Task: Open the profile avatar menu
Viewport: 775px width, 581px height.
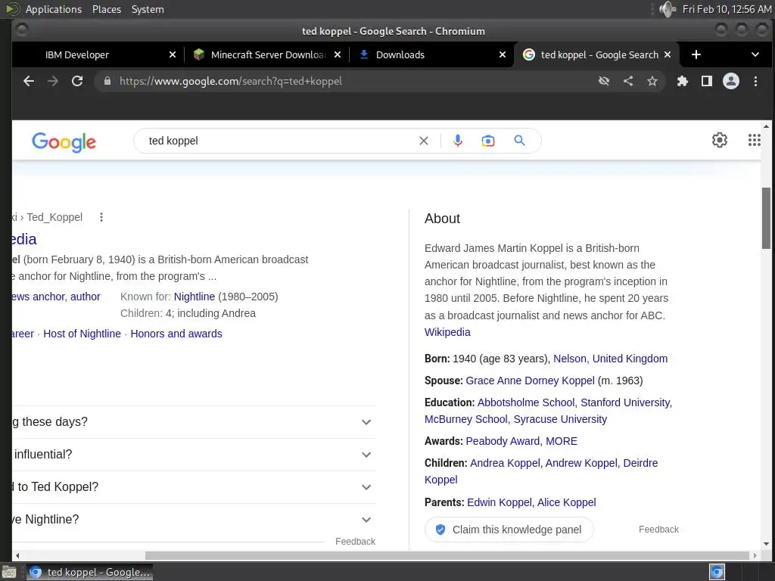Action: (731, 81)
